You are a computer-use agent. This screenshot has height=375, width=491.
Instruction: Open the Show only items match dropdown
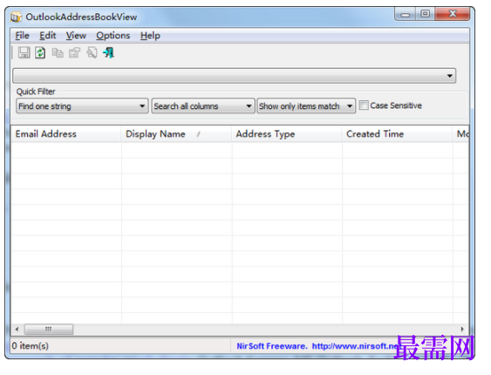tap(306, 106)
